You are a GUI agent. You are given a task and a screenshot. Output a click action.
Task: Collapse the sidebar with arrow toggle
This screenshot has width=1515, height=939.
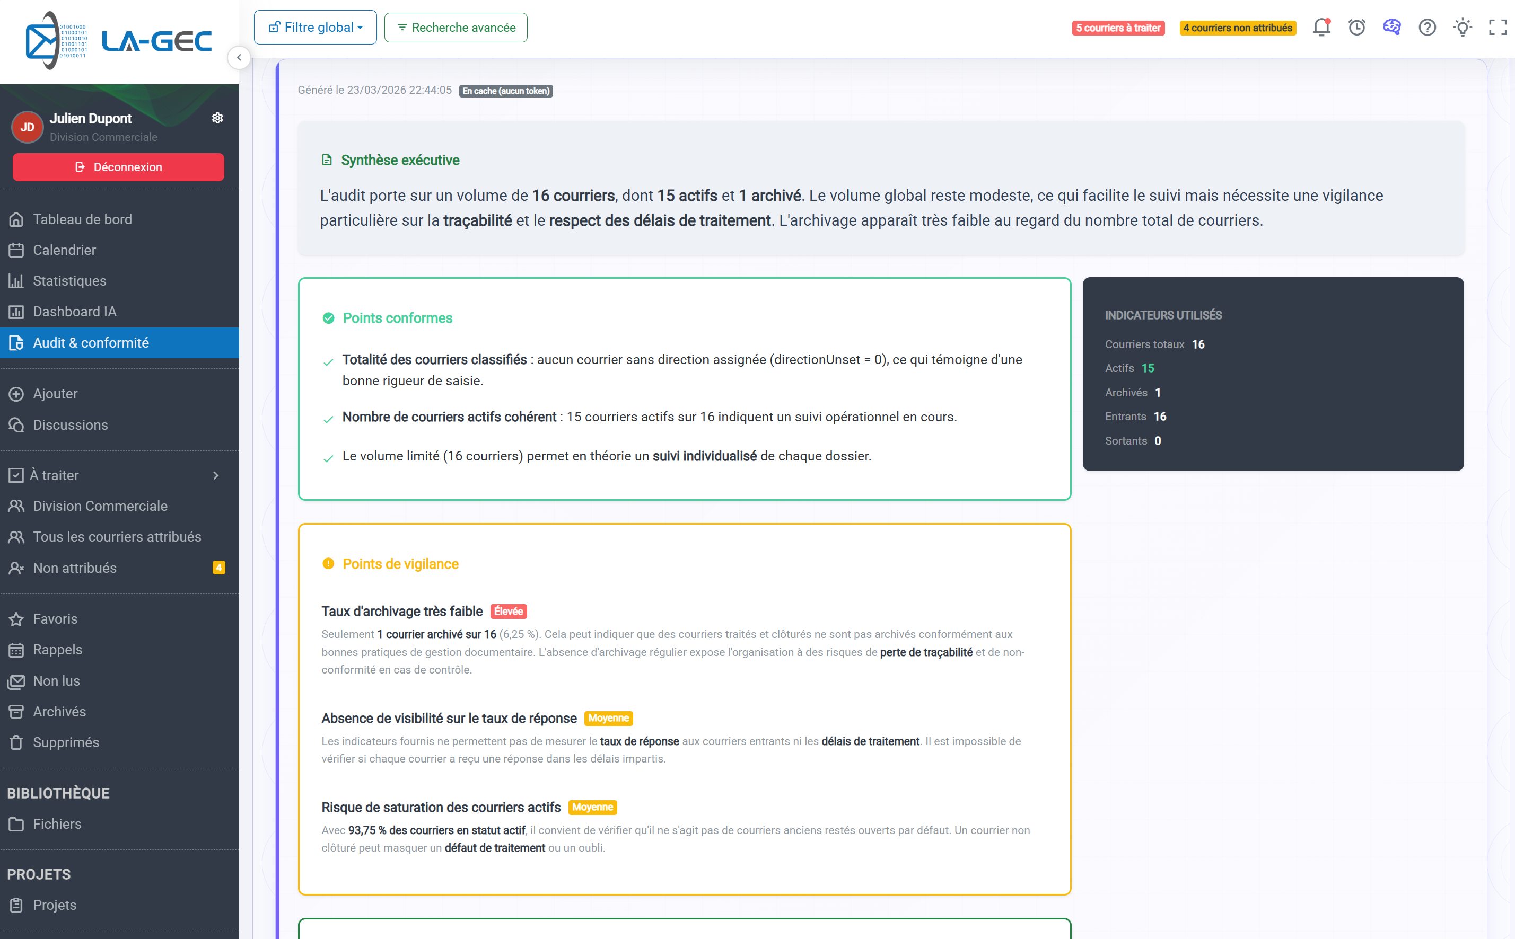pos(239,58)
